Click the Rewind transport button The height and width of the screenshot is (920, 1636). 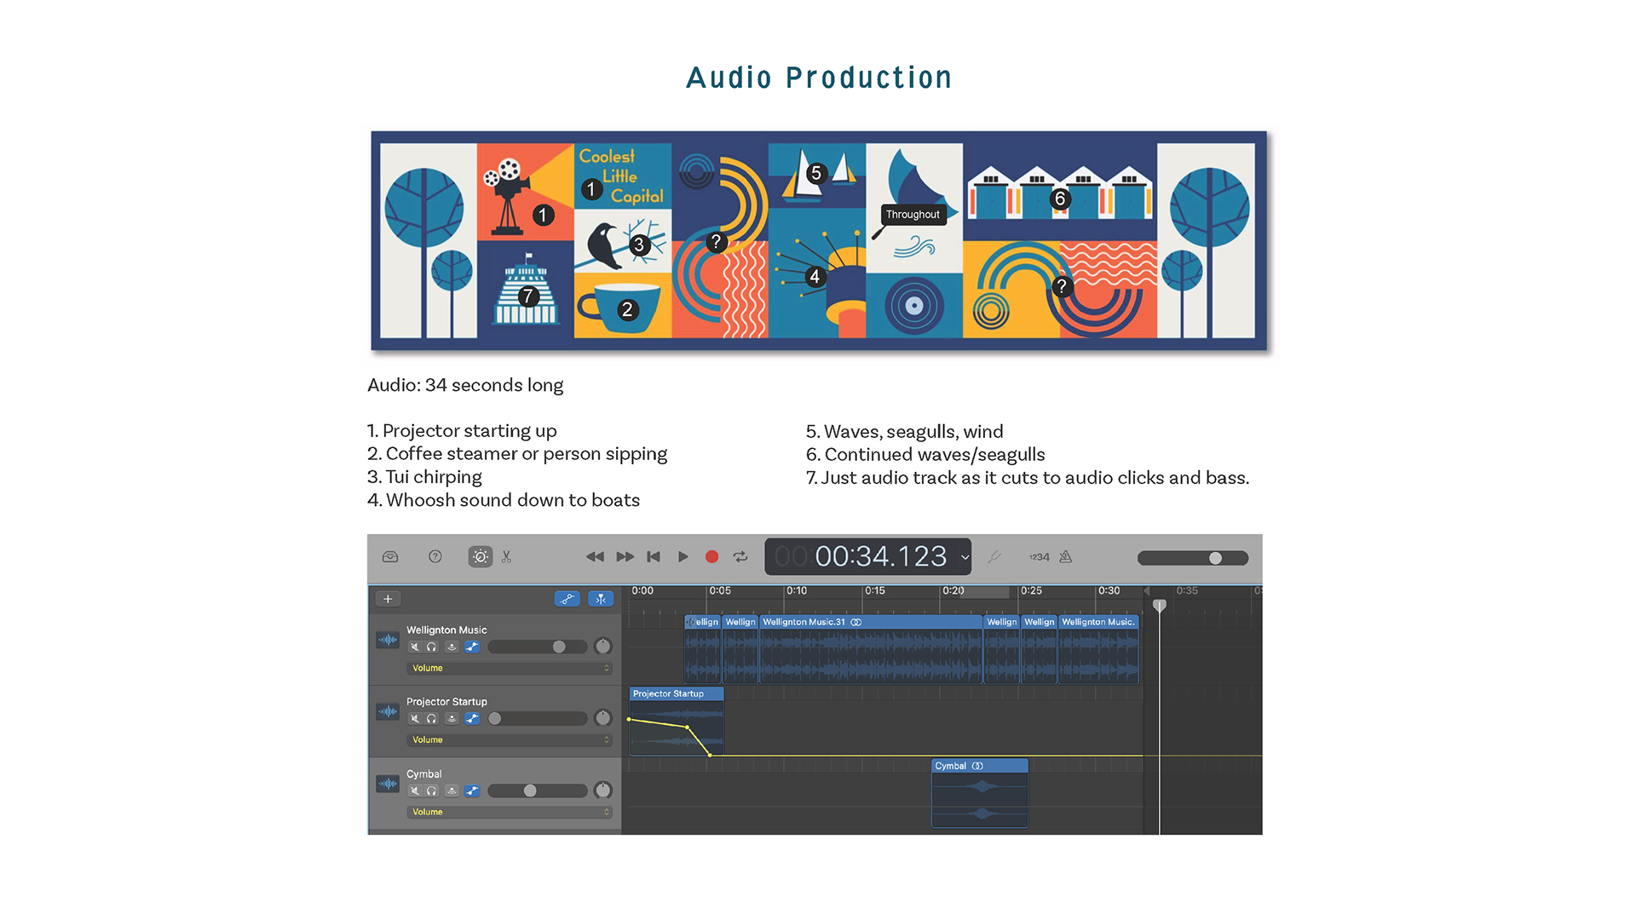595,557
